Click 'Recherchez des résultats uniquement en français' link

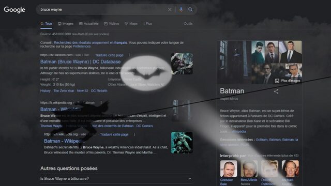[91, 42]
